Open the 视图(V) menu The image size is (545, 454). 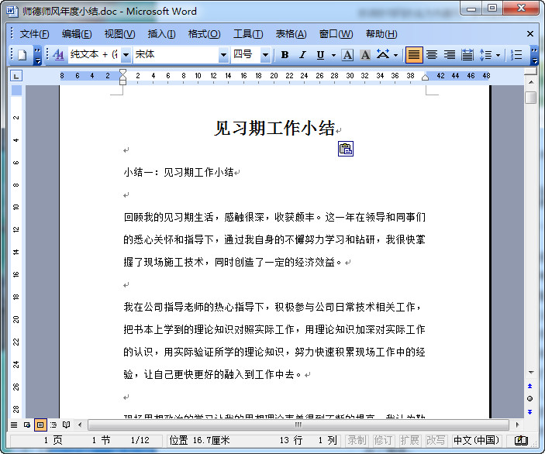pyautogui.click(x=119, y=34)
